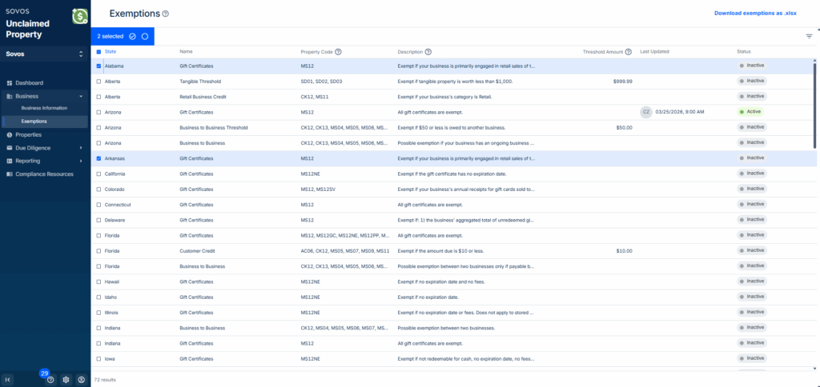Click the Threshold Amount help icon

coord(629,52)
